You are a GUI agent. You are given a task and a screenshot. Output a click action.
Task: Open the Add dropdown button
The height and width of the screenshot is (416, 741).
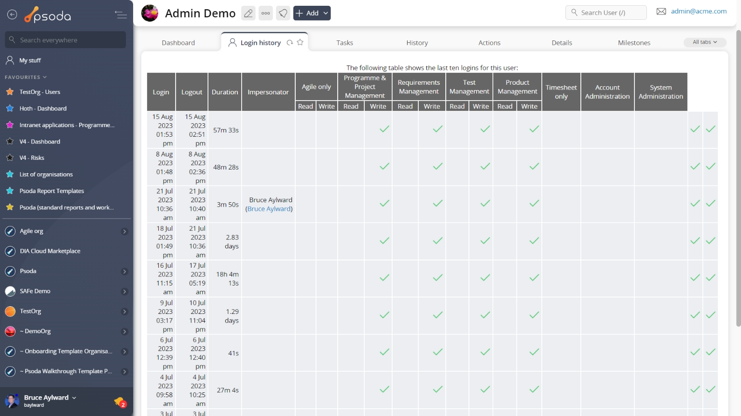click(x=312, y=13)
